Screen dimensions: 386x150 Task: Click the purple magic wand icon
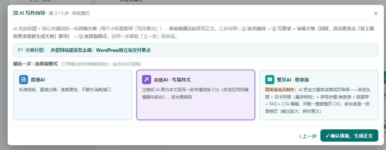coord(146,80)
